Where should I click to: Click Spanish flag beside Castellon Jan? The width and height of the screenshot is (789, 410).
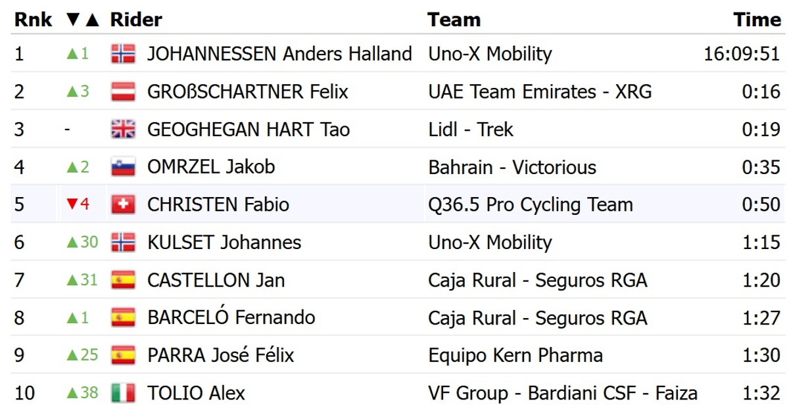point(123,281)
